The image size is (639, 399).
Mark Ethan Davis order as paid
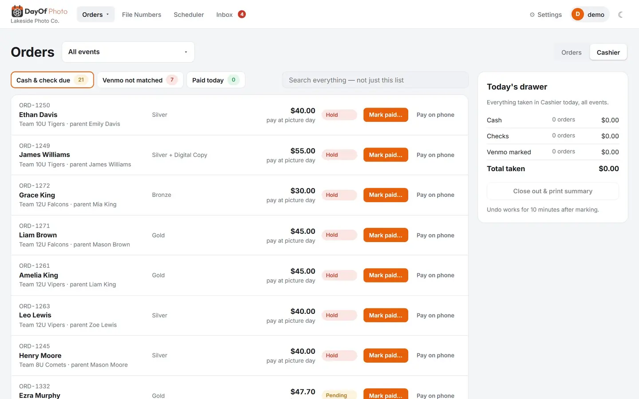point(386,115)
